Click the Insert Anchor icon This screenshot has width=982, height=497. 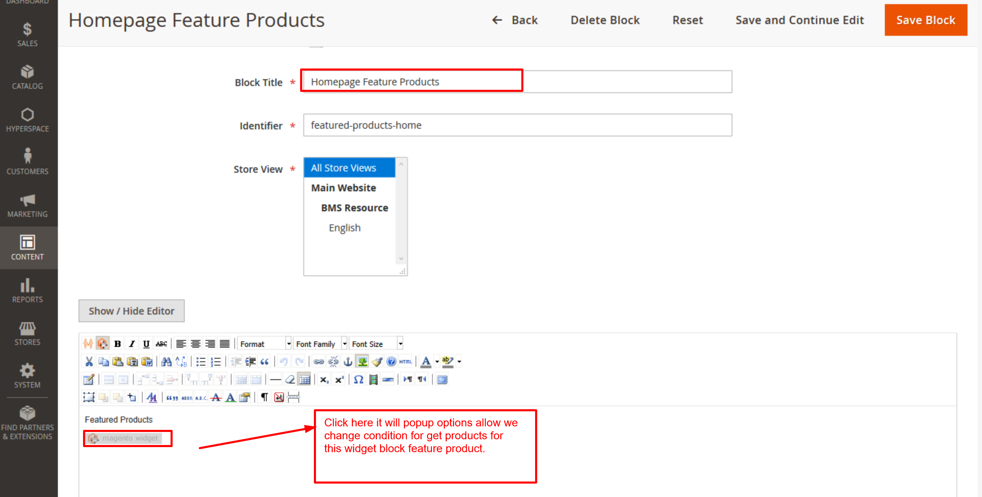click(348, 361)
